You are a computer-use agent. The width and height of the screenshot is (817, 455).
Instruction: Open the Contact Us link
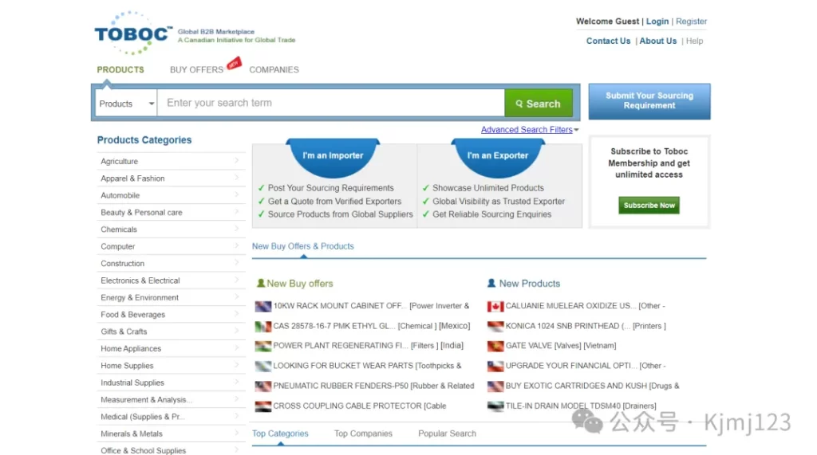tap(608, 41)
